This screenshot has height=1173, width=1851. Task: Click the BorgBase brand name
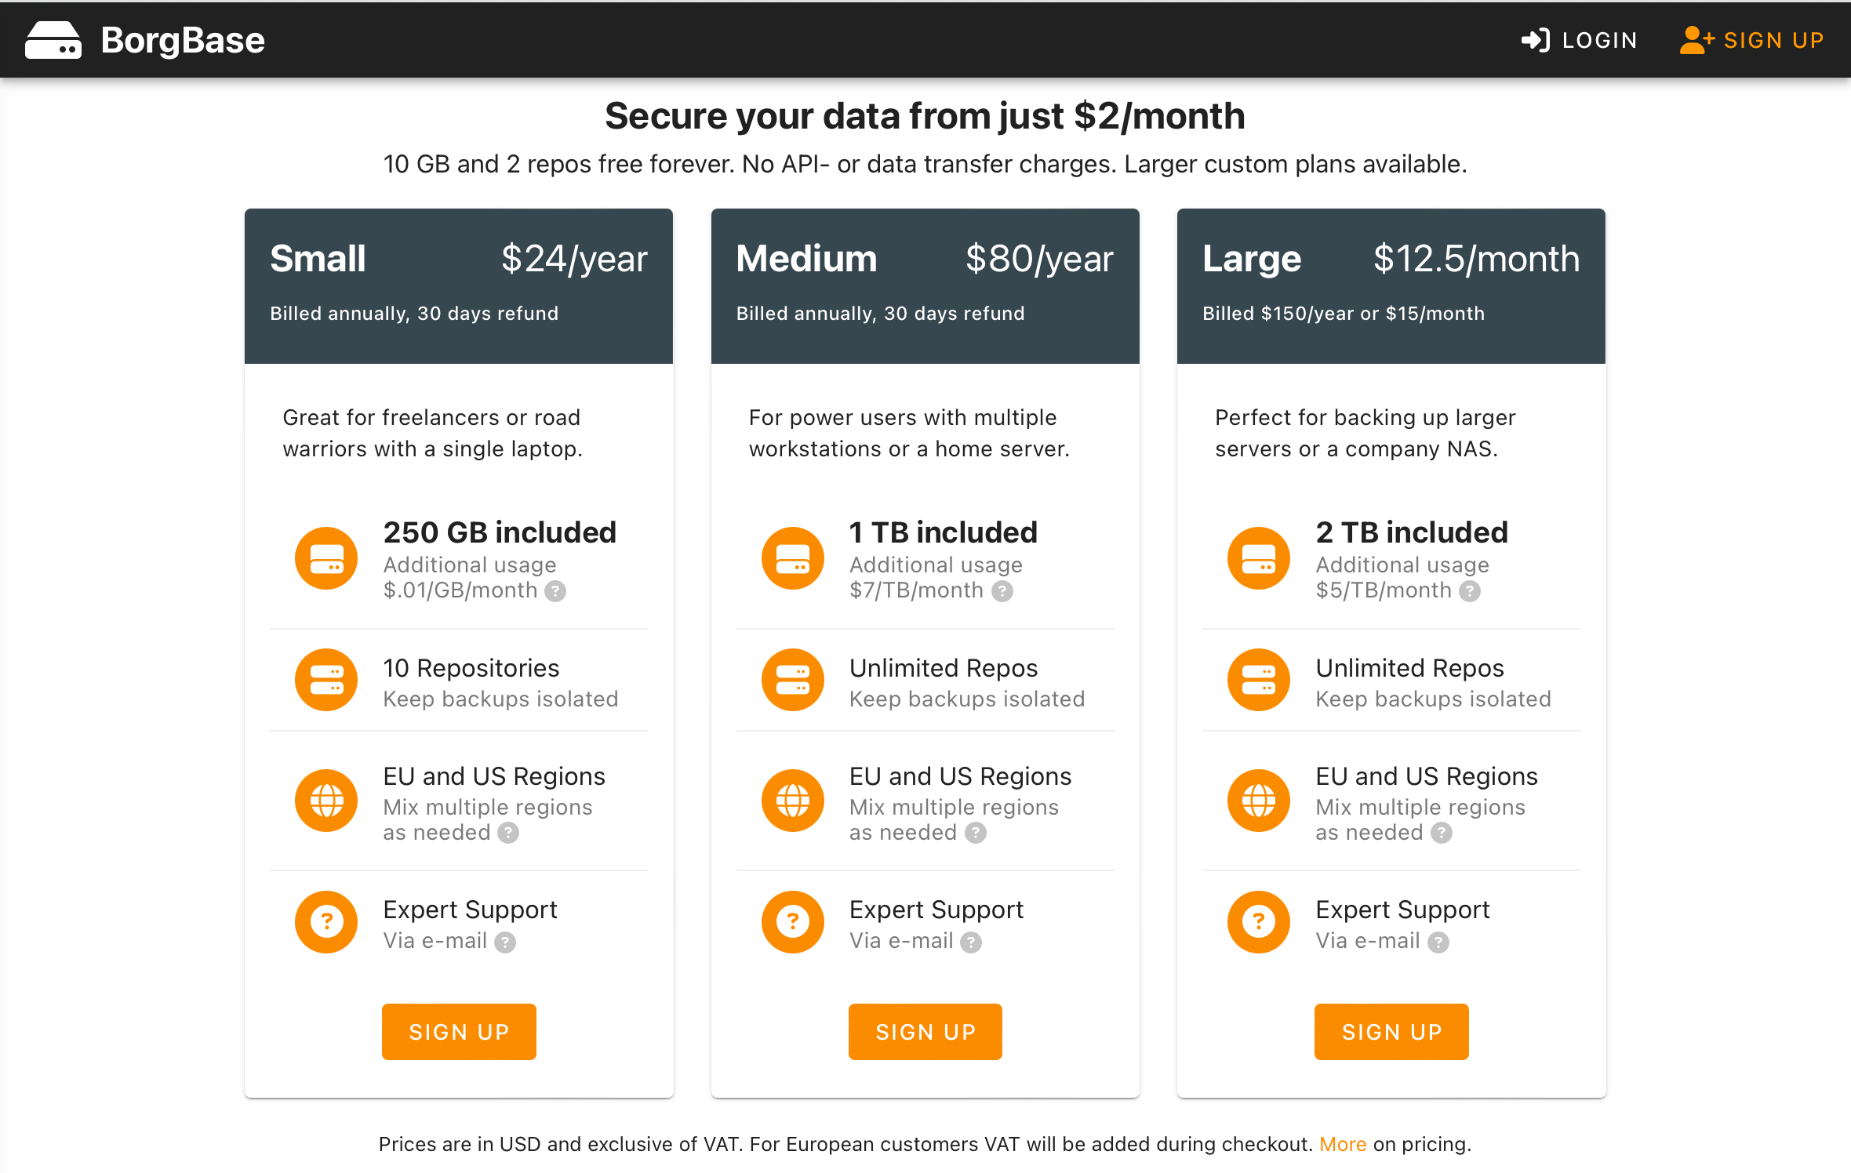click(183, 40)
